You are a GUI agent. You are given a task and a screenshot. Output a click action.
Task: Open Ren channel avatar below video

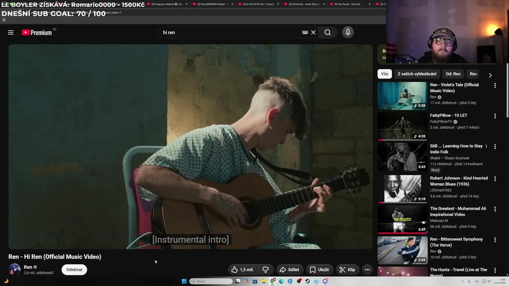pos(15,269)
